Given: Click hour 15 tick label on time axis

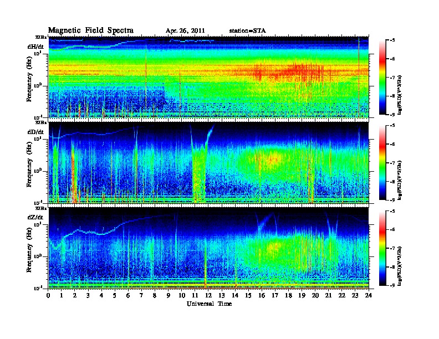Looking at the screenshot, I should pyautogui.click(x=248, y=295).
